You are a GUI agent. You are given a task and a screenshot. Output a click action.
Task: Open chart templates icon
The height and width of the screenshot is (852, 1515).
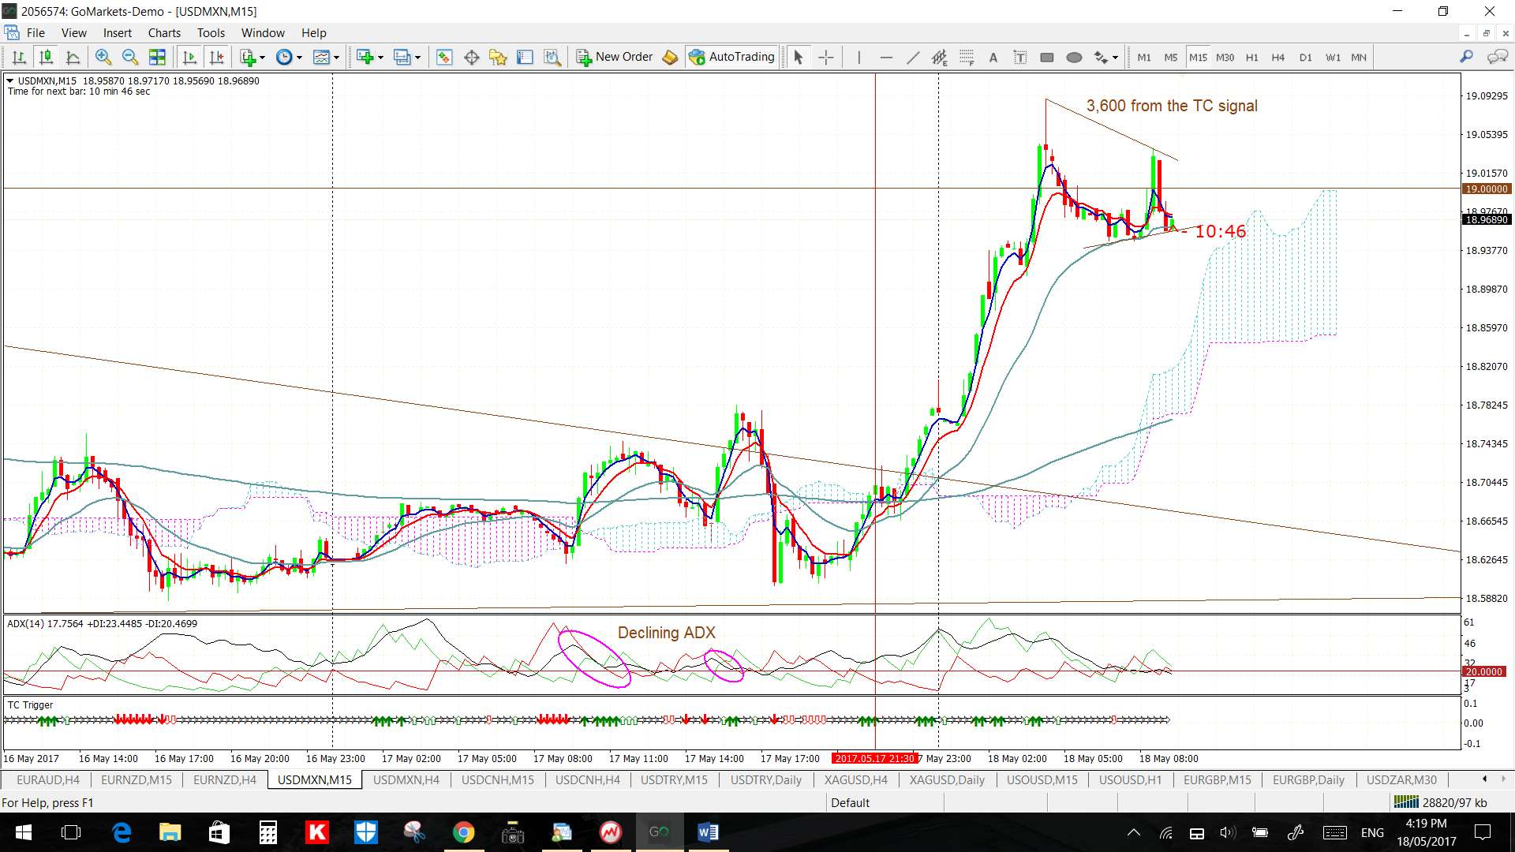[321, 57]
